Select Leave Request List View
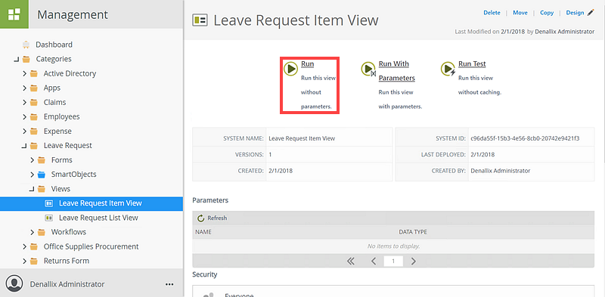Screen dimensions: 605x297 98,218
